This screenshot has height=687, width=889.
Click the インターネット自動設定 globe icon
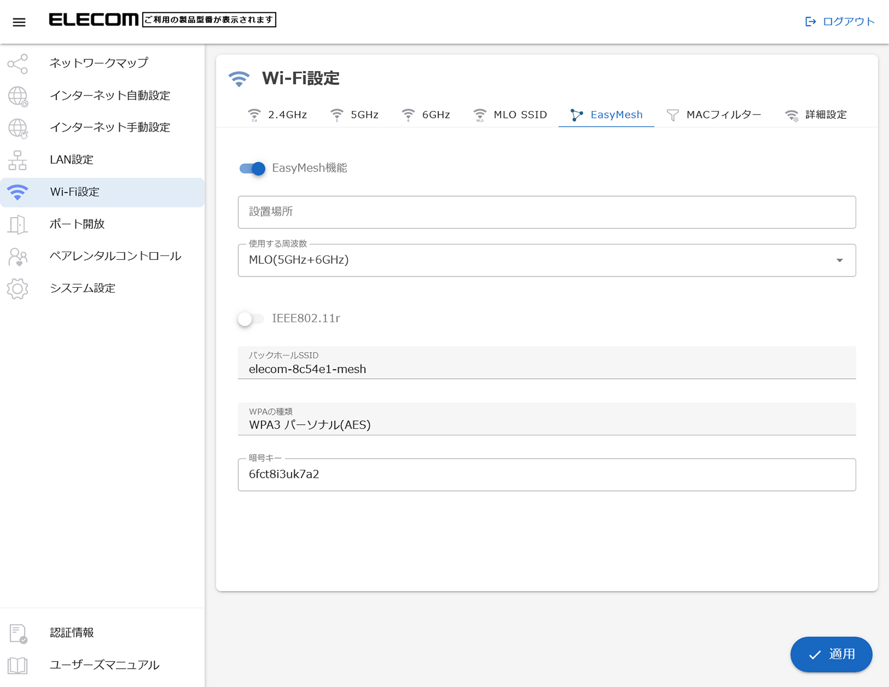[x=18, y=96]
